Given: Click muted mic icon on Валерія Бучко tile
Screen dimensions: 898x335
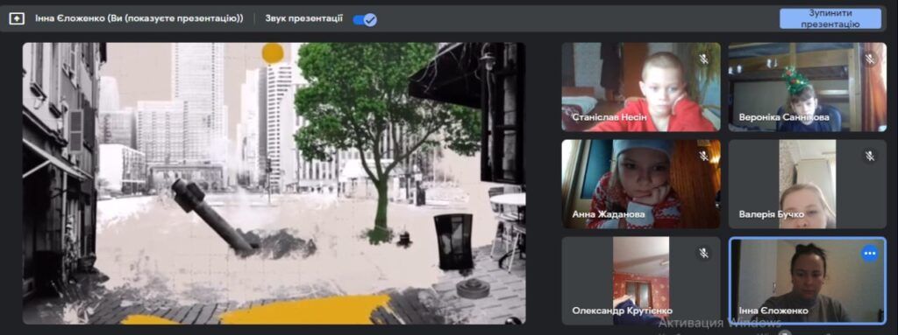Looking at the screenshot, I should 870,156.
